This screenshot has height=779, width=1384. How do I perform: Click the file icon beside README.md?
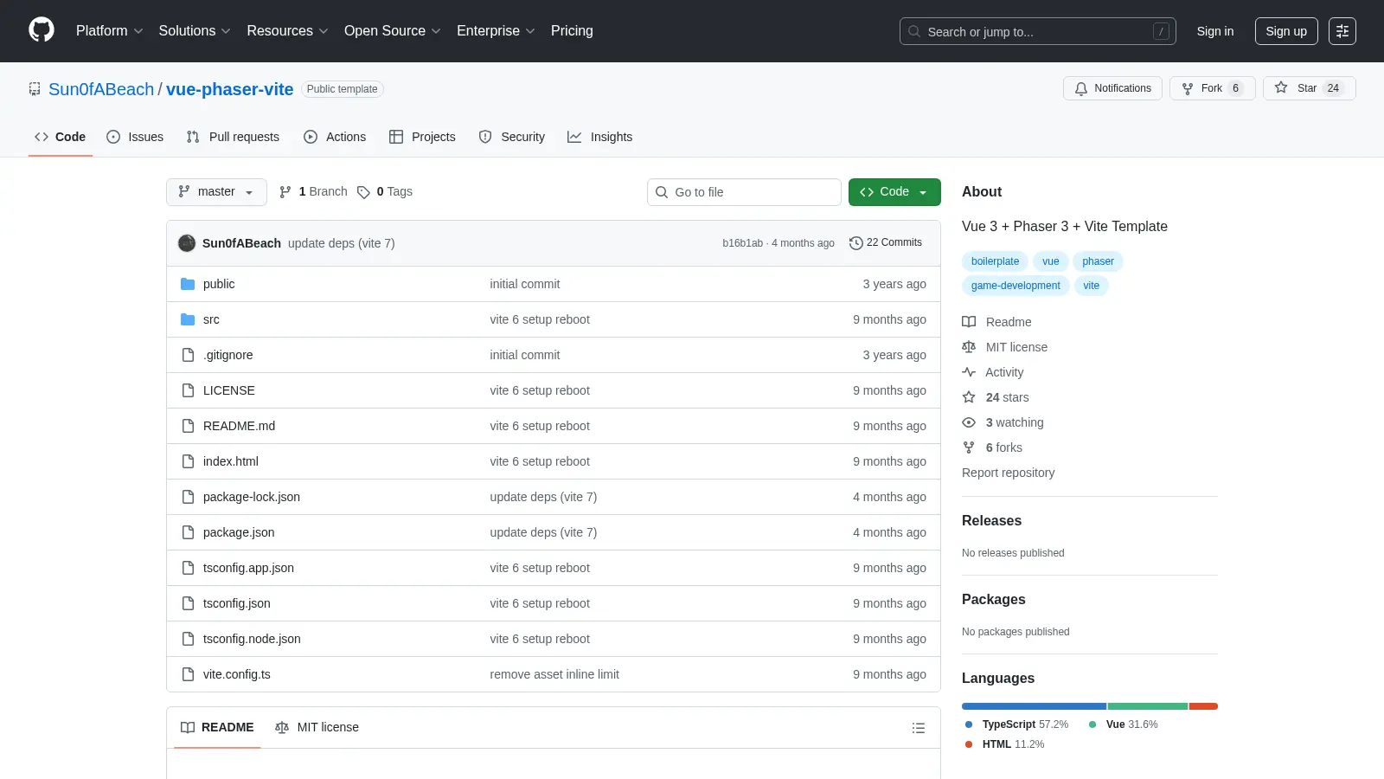tap(188, 426)
